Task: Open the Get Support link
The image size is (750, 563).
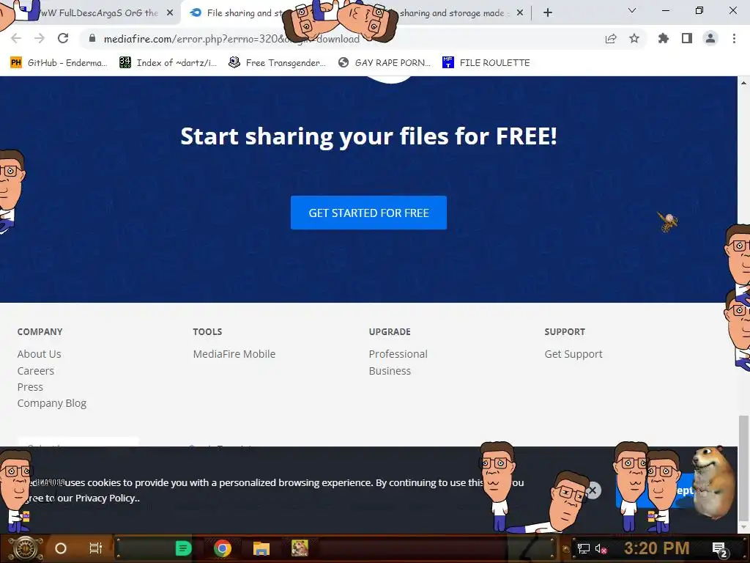Action: (x=573, y=354)
